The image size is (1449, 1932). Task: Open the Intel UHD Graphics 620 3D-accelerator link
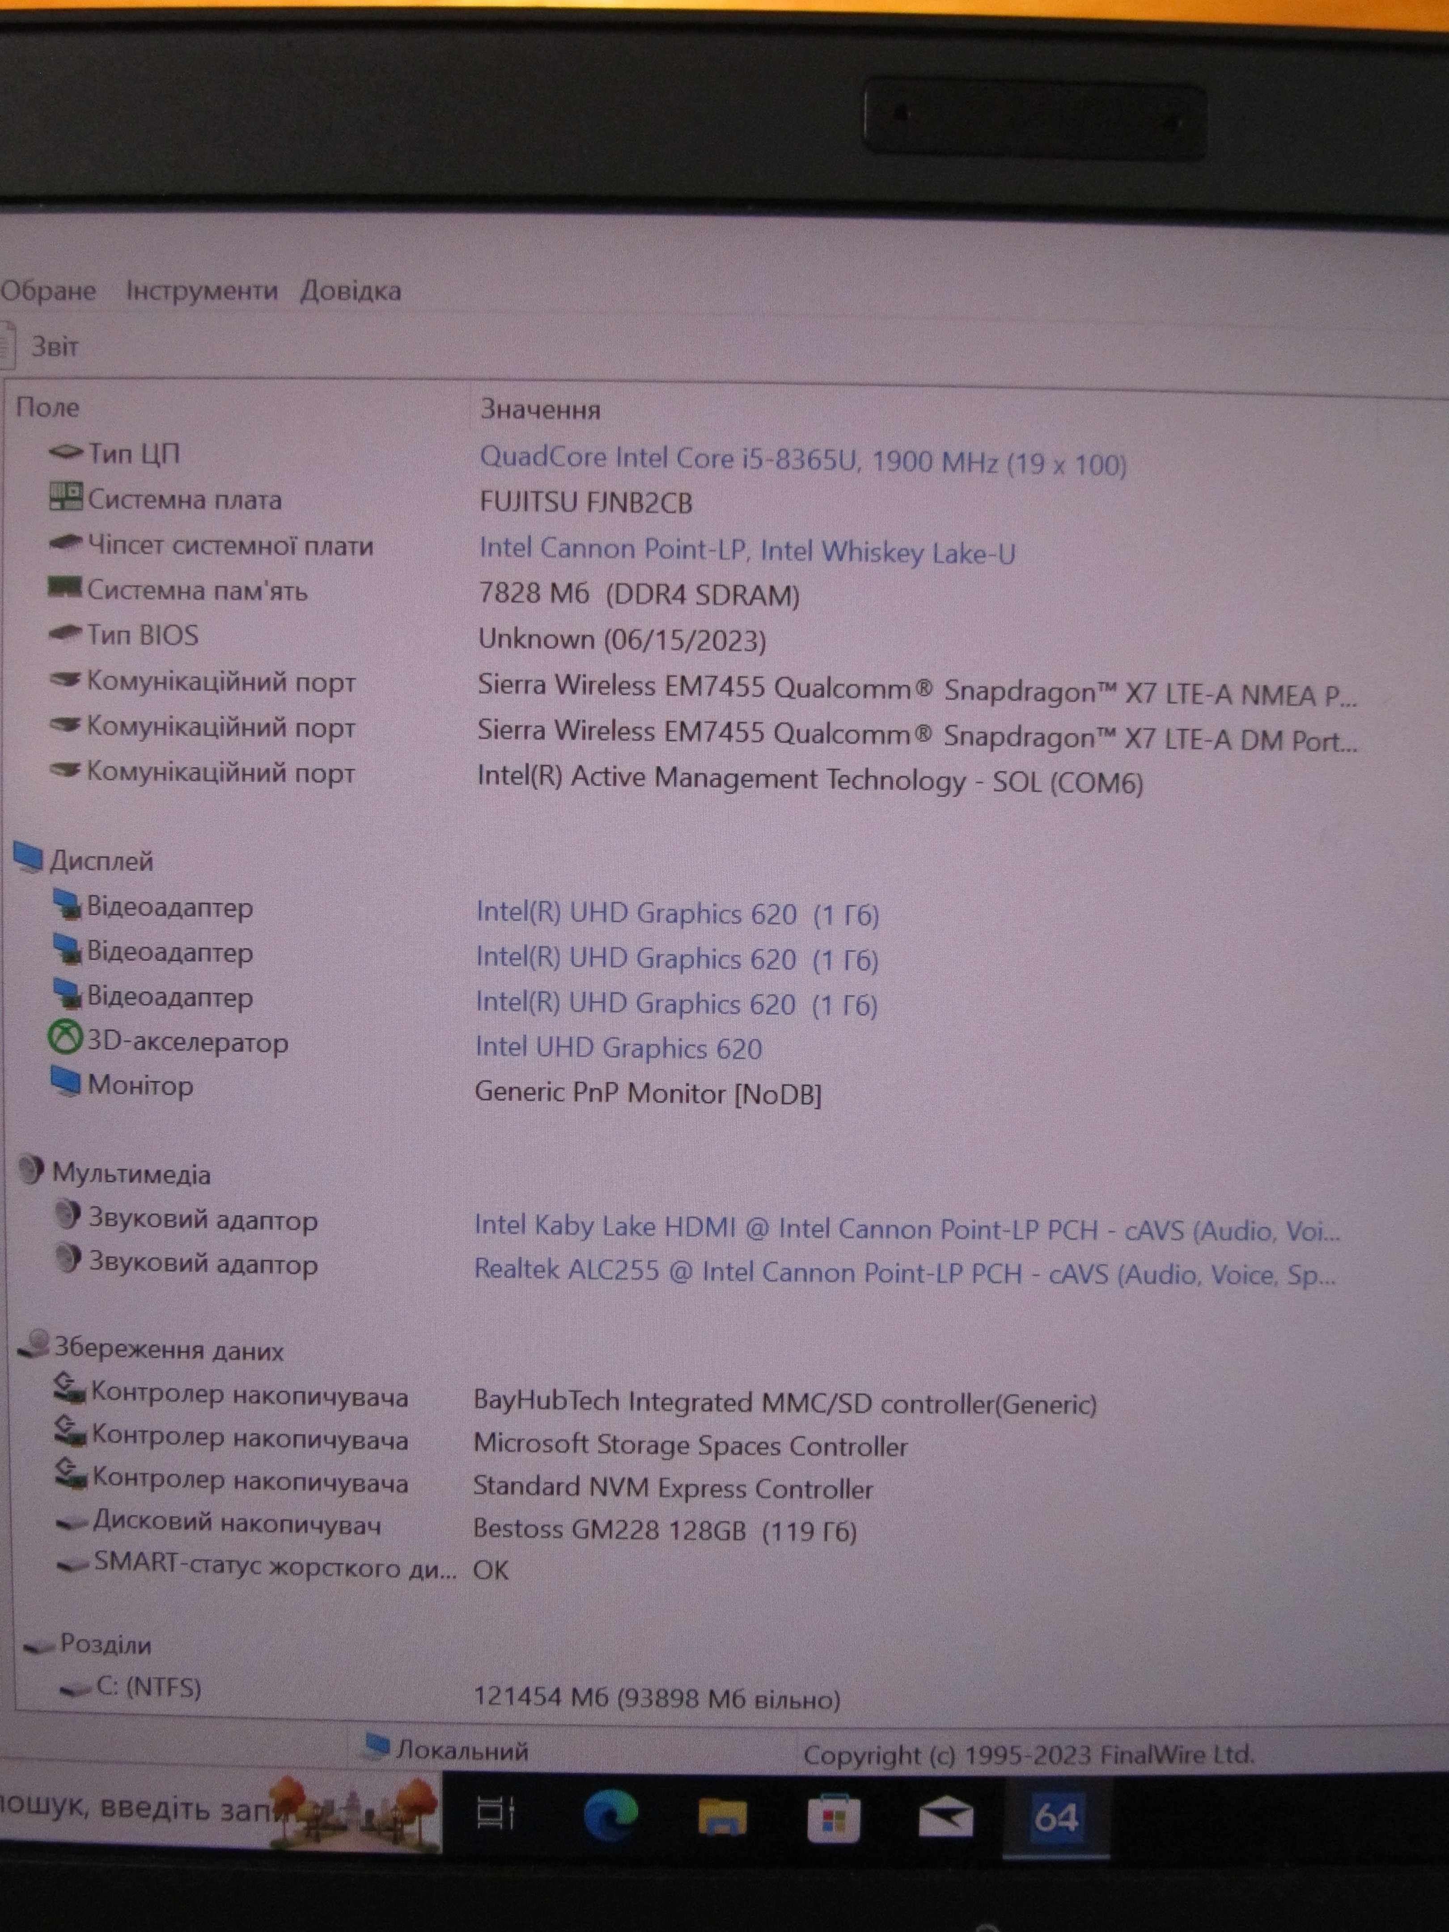tap(619, 1047)
